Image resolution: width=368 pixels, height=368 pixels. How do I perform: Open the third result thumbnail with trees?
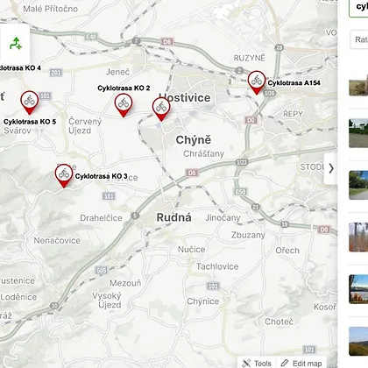(x=358, y=185)
